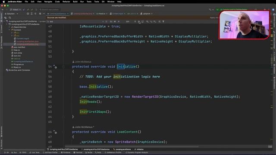The image size is (276, 155).
Task: Click collapse all icon in Solution panel
Action: [x=35, y=14]
